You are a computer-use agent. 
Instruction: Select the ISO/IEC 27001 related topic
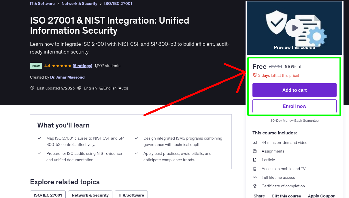48,195
